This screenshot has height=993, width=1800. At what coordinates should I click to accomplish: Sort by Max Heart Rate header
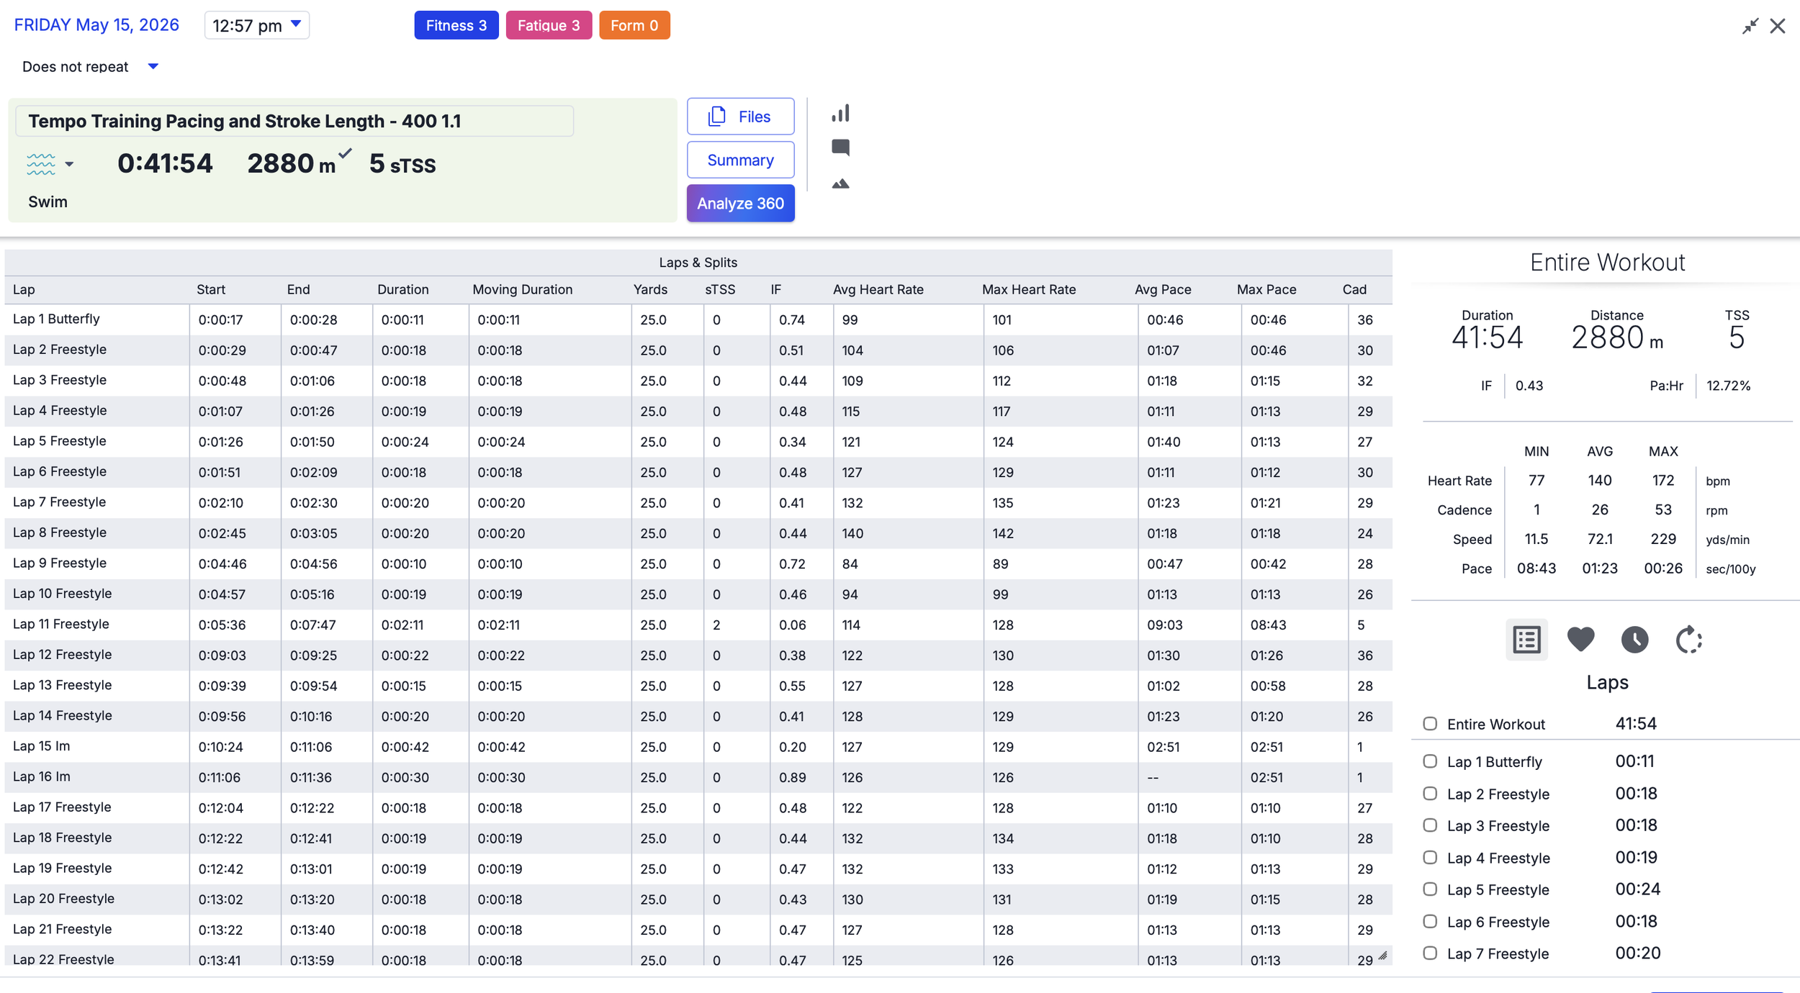[x=1029, y=289]
